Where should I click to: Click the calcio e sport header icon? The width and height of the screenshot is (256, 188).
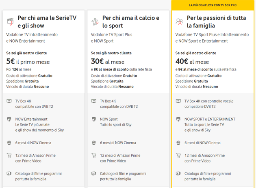click(95, 21)
